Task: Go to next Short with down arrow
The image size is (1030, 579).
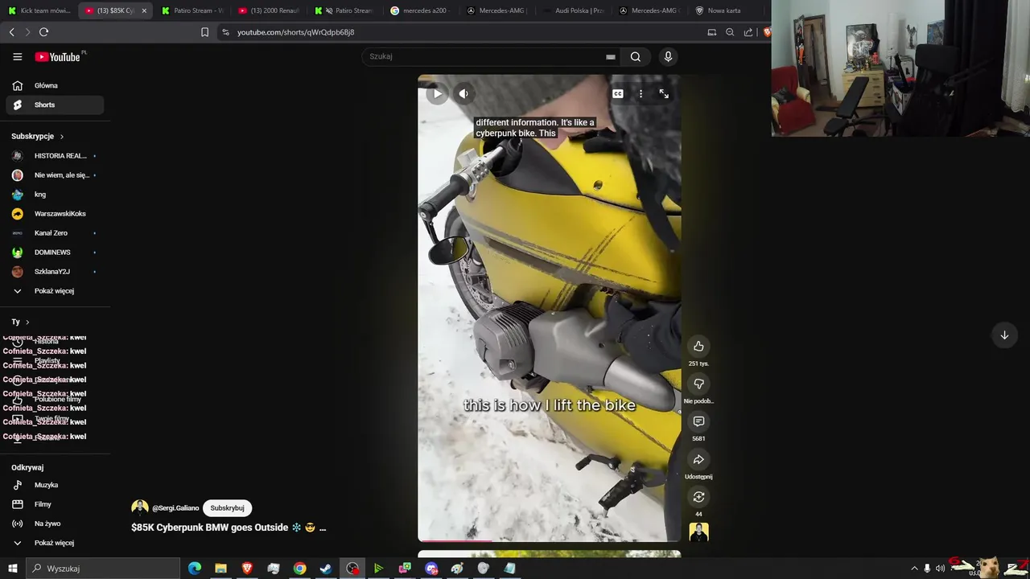Action: [1004, 335]
